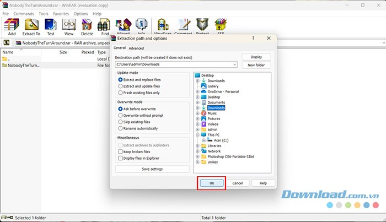
Task: Open the Favorites menu
Action: point(61,13)
